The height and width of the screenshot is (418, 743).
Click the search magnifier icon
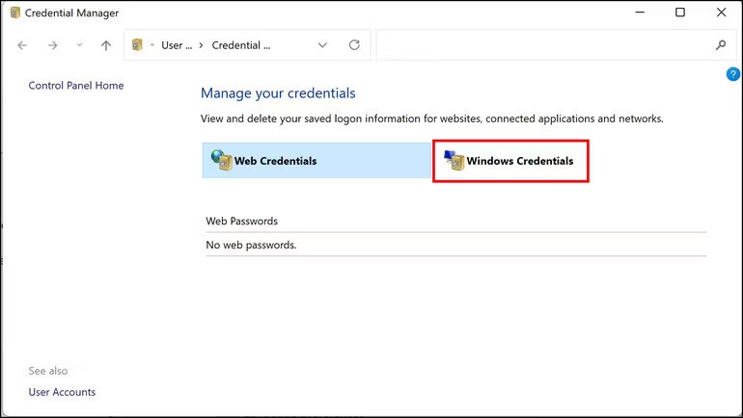click(x=720, y=45)
